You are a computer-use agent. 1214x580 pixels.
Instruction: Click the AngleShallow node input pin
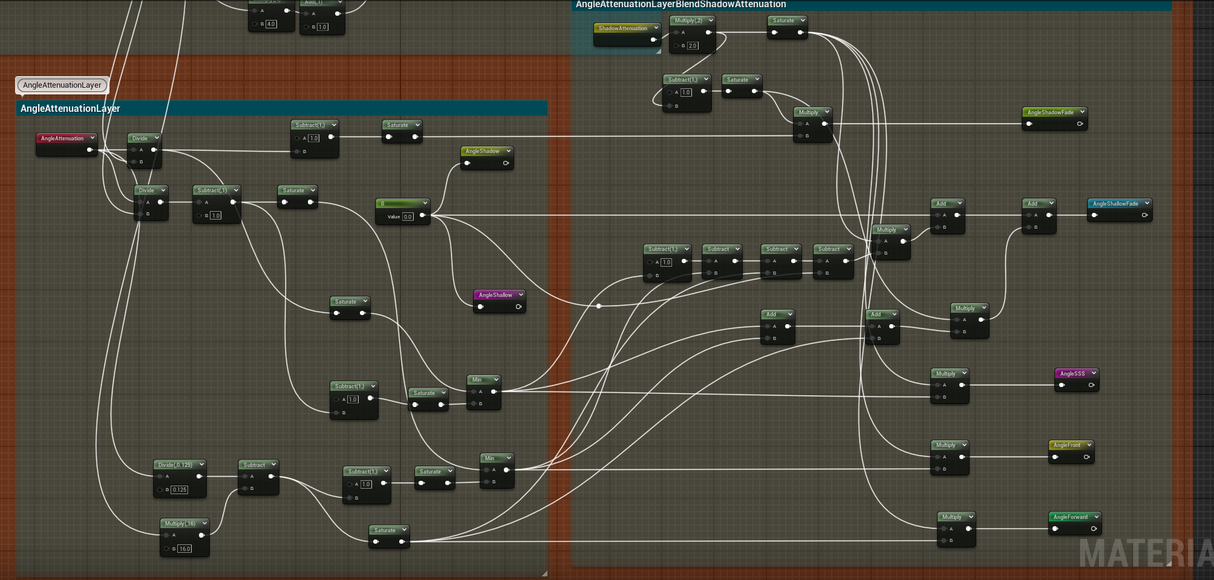point(480,307)
